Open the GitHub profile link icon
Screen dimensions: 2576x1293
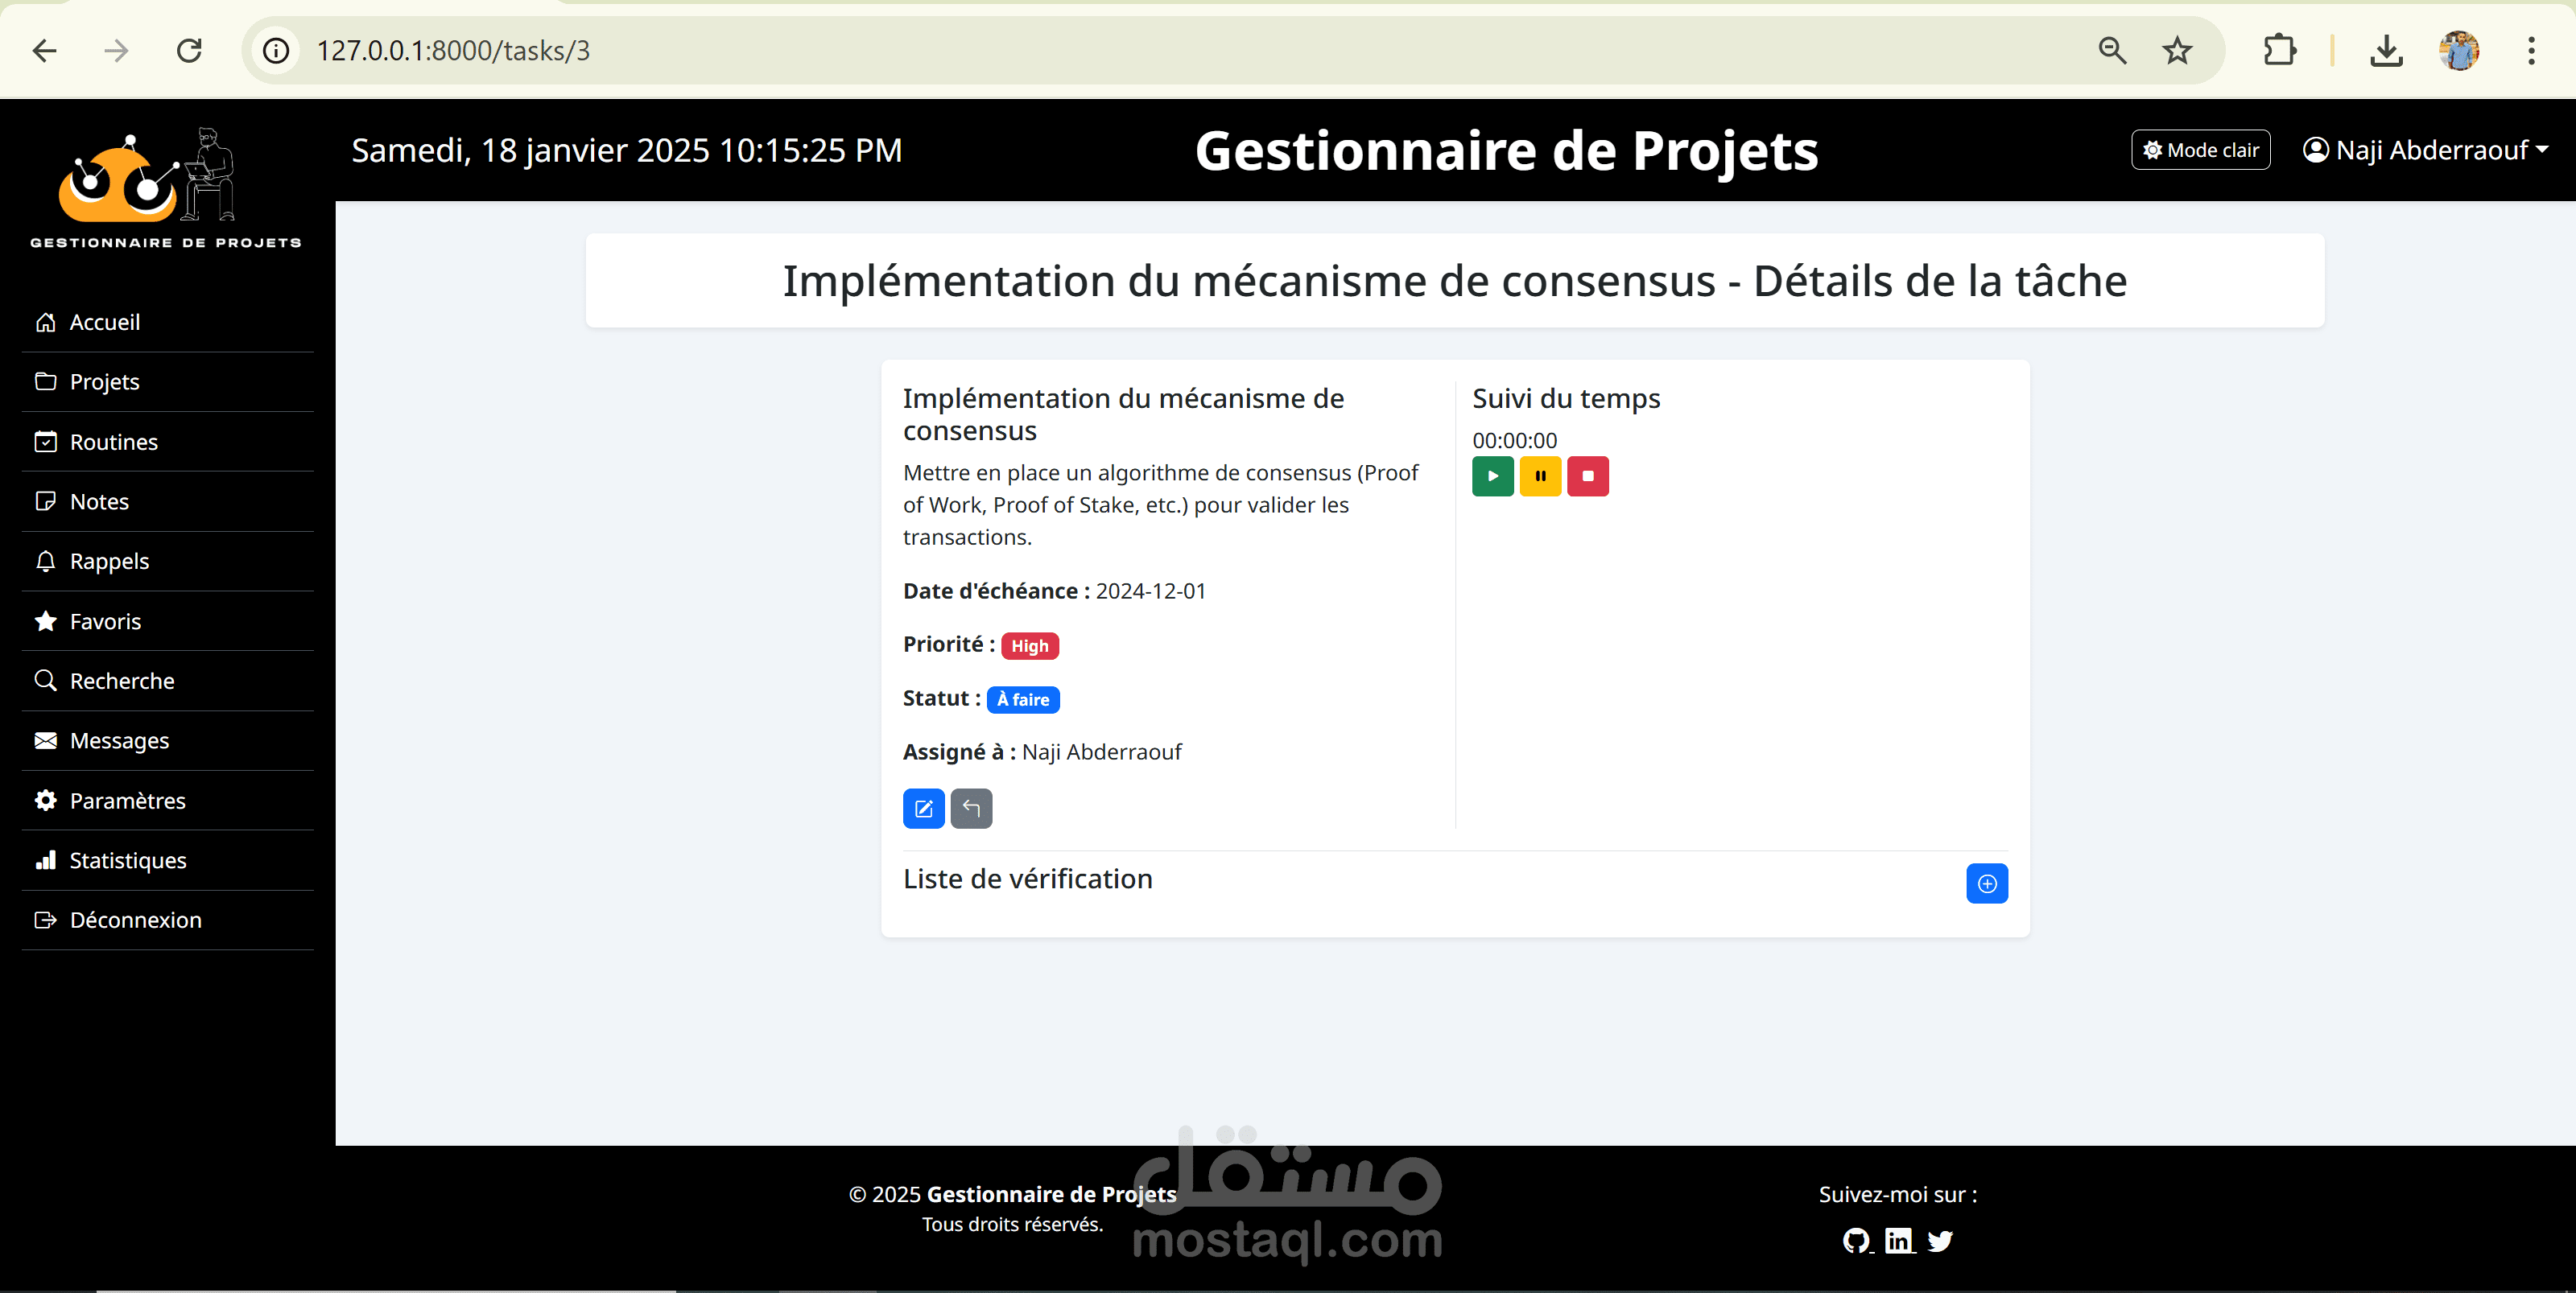[x=1856, y=1240]
